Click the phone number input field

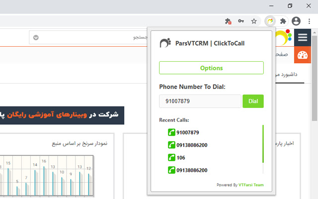tap(200, 101)
